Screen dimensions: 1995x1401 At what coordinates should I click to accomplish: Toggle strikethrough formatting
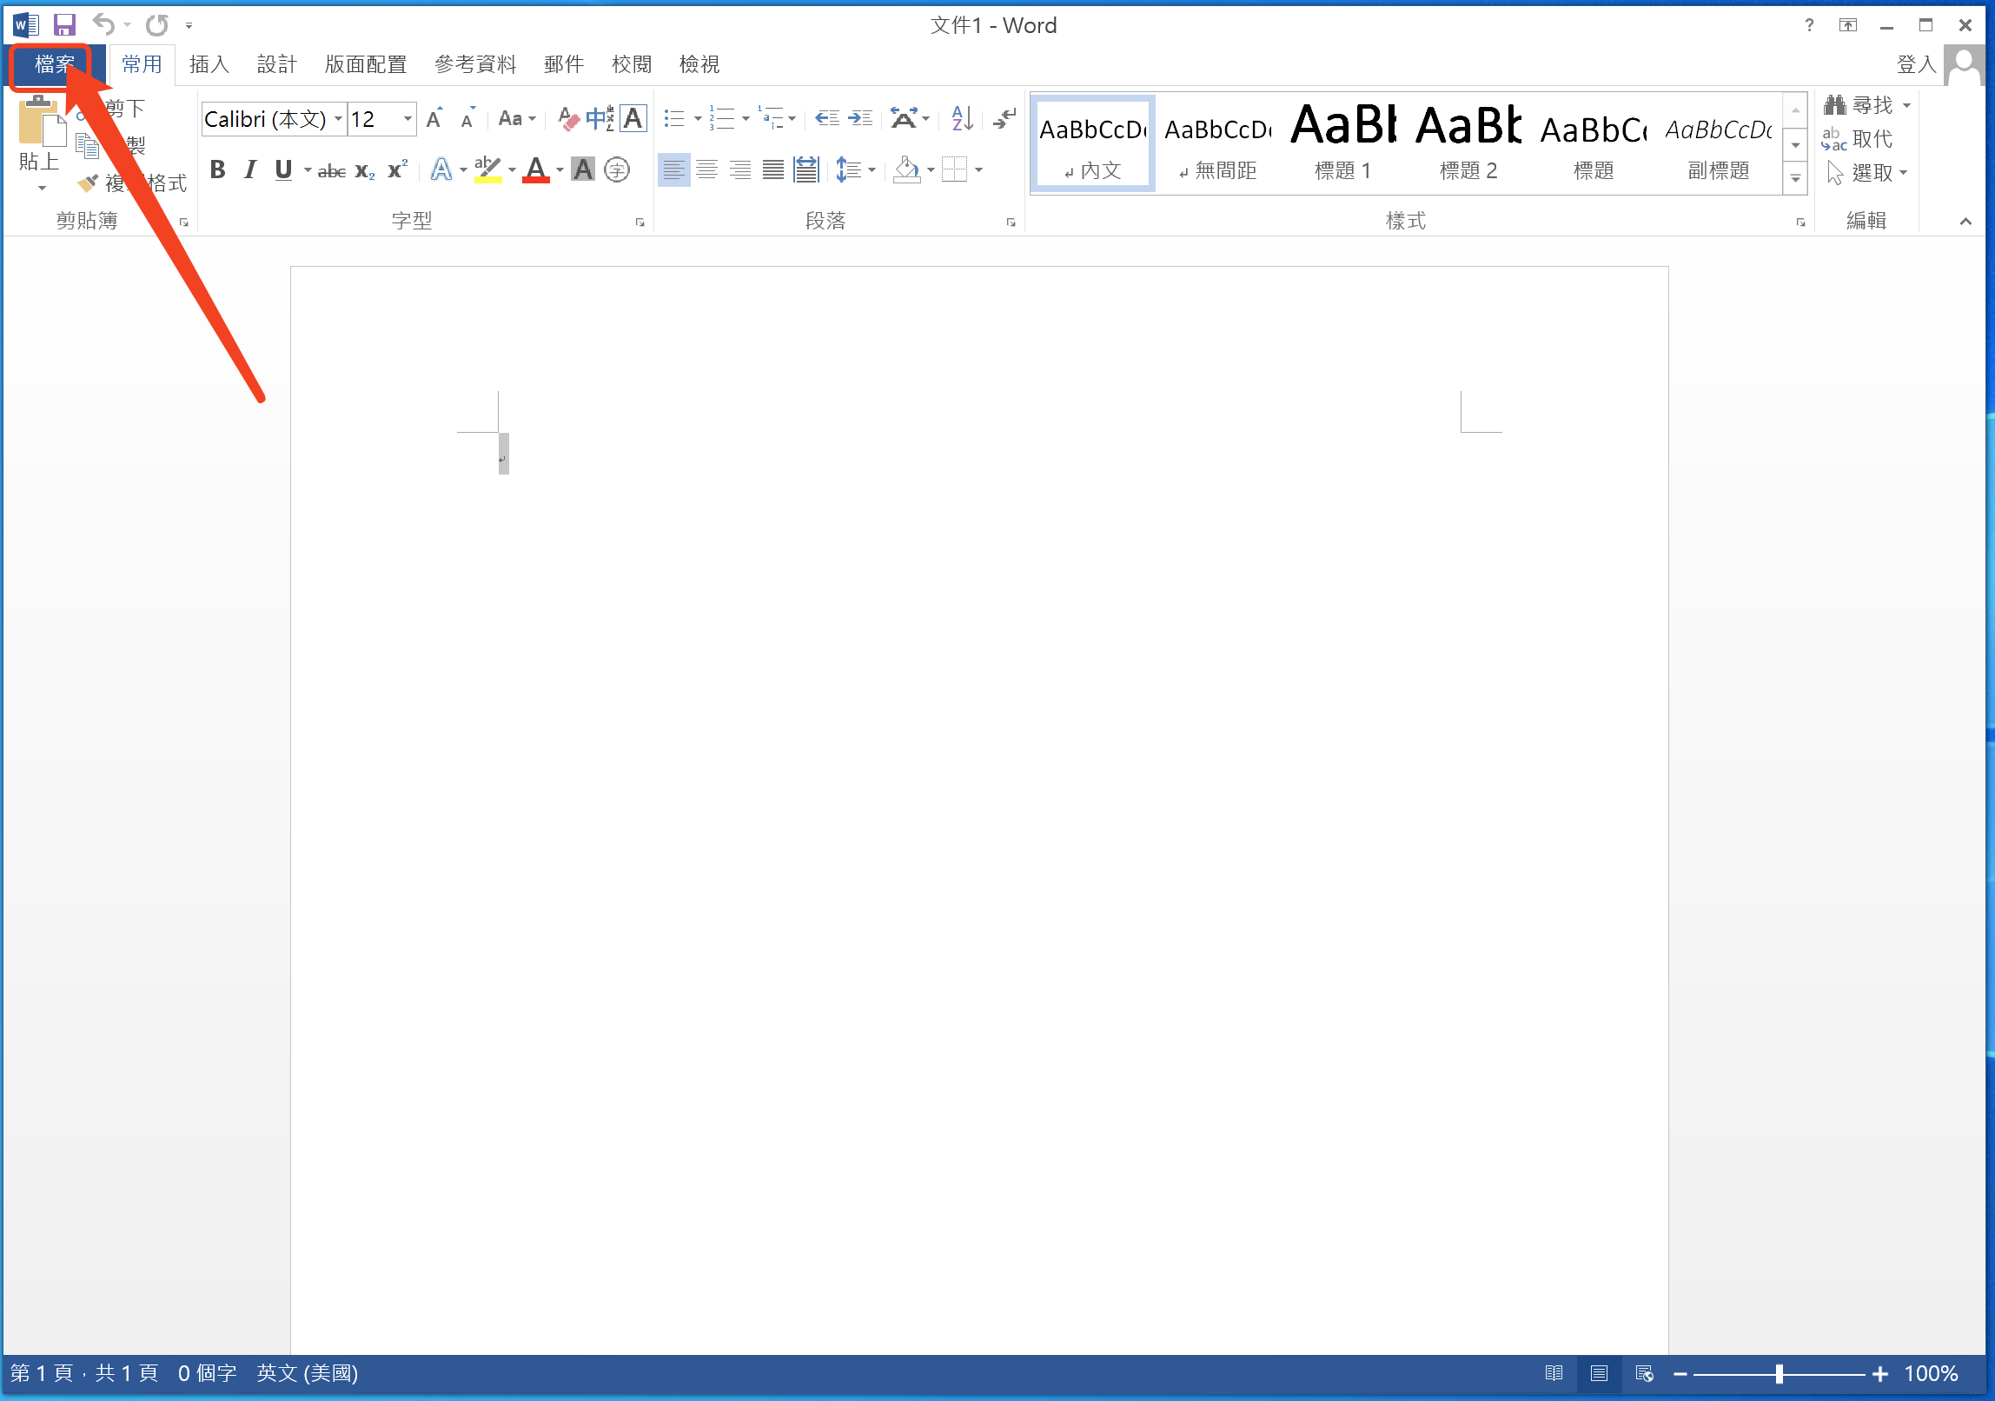coord(332,171)
